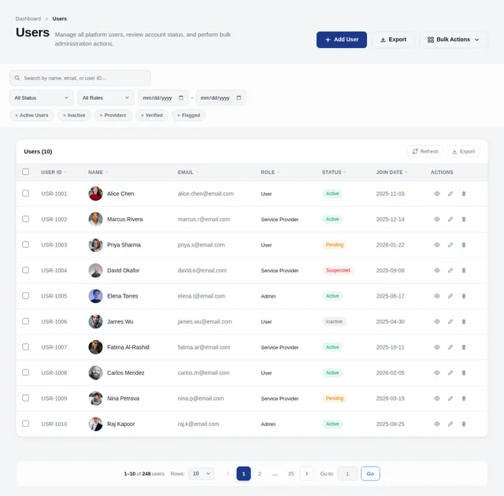Delete Marcus Rivera with trash icon

pos(464,220)
